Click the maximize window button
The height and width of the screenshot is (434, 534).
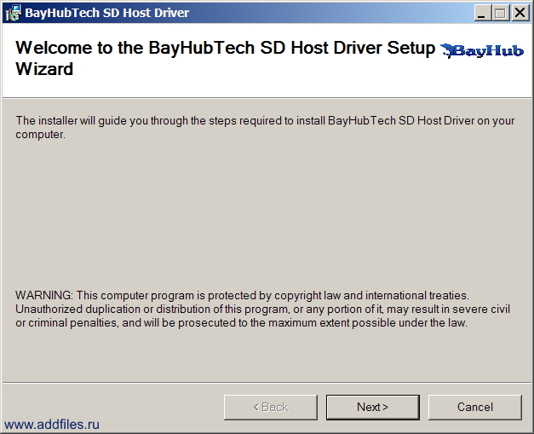(x=501, y=13)
